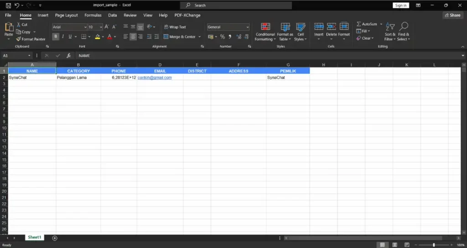This screenshot has height=248, width=467.
Task: Expand the AutoSum dropdown arrow
Action: coord(381,24)
